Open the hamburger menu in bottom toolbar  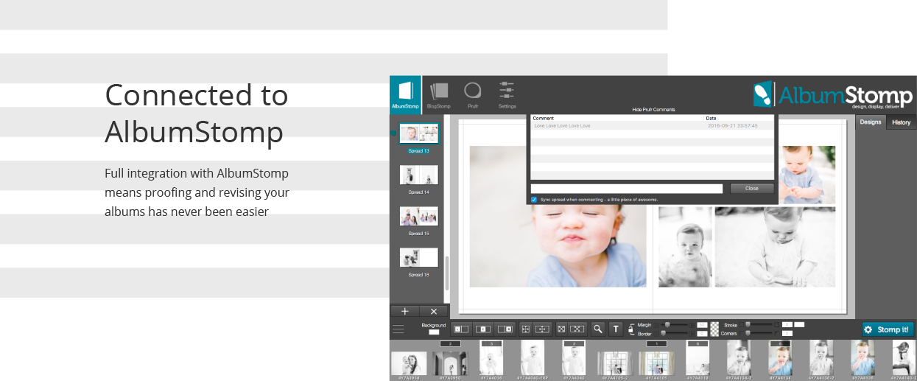398,329
